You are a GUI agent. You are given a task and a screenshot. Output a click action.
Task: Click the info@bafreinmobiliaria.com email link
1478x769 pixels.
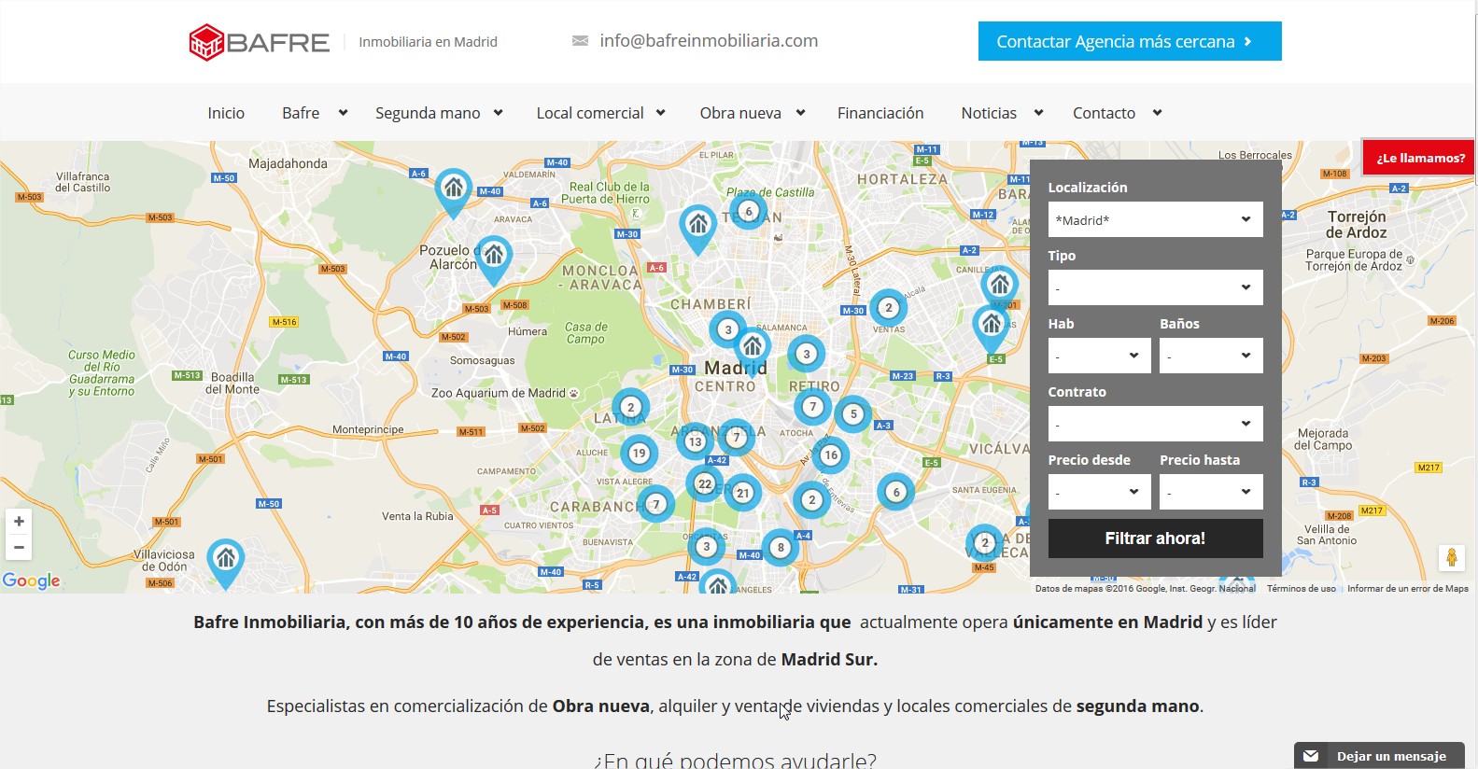click(708, 41)
